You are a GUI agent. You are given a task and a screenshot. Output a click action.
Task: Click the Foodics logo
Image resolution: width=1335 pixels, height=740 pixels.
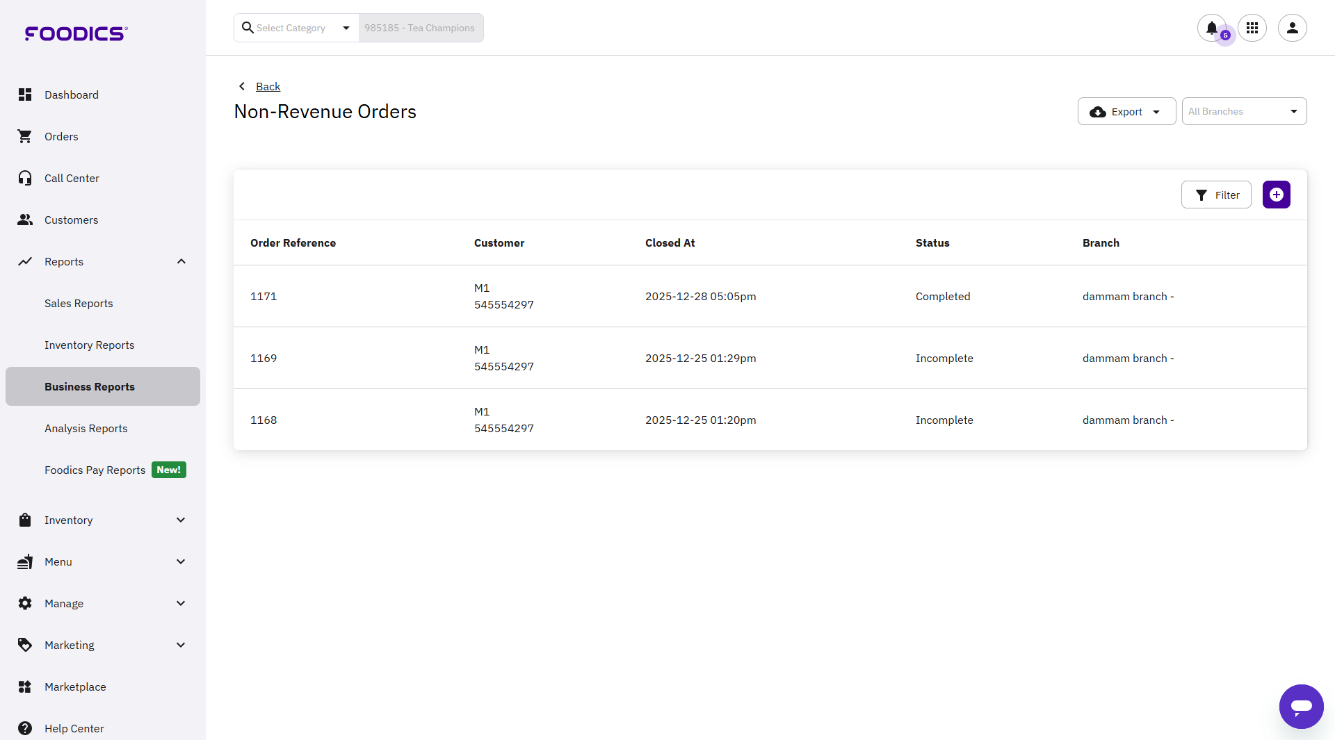click(76, 33)
